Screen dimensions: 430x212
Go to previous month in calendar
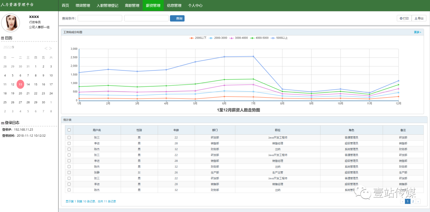(x=46, y=49)
